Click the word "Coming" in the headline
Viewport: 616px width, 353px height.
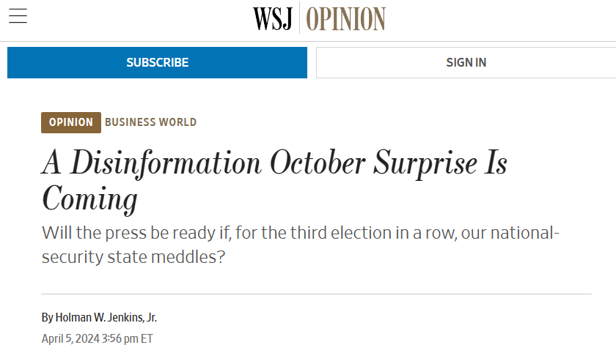89,198
